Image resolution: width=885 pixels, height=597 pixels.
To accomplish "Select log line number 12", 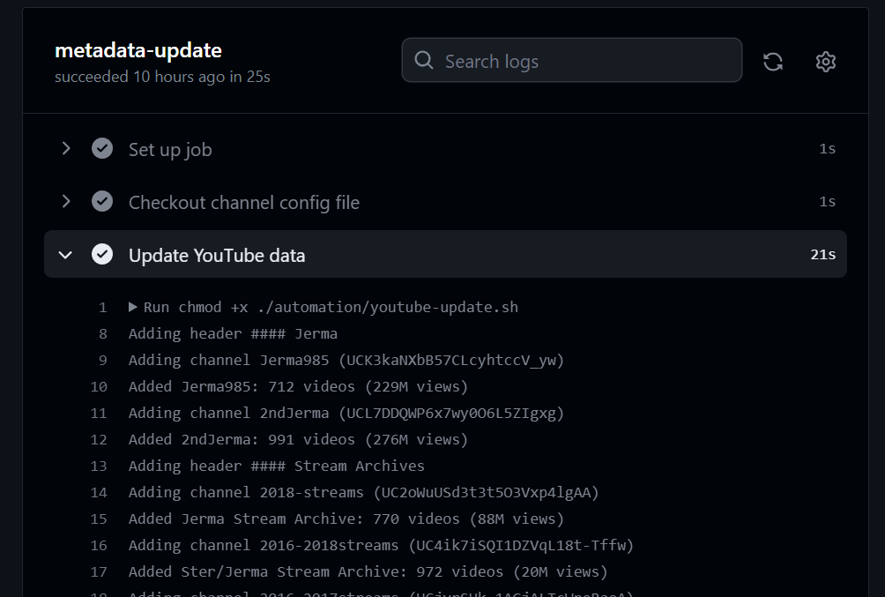I will pos(98,439).
